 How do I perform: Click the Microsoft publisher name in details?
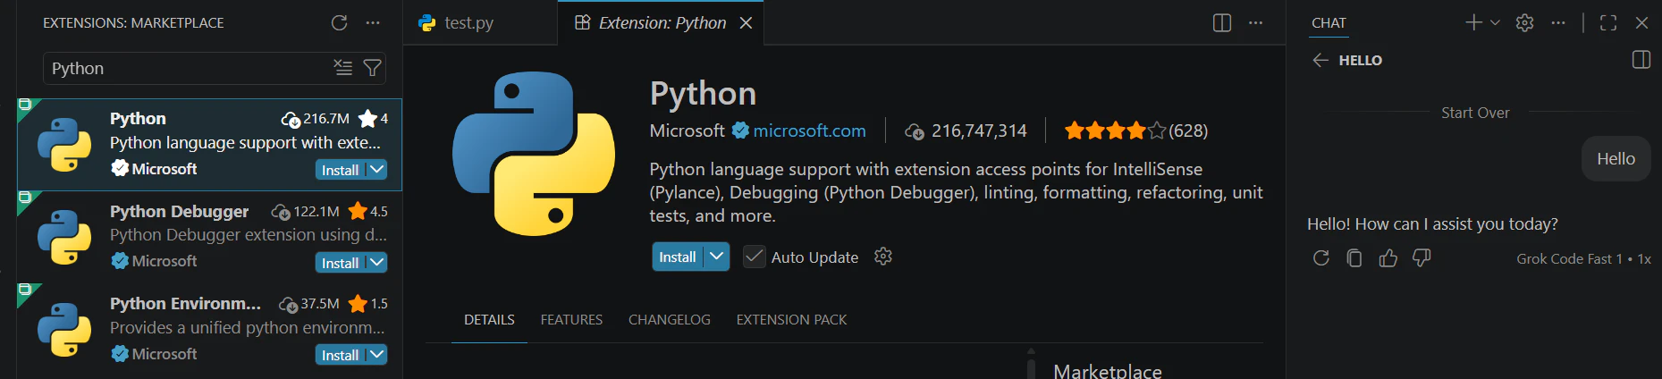pos(687,131)
